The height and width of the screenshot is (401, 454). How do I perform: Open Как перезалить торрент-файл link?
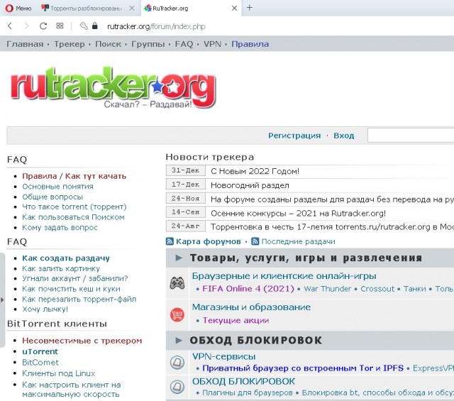tap(79, 299)
